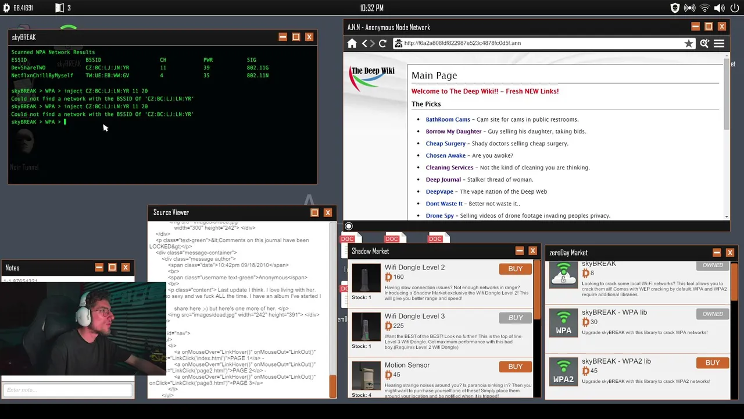Minimize the zeroDay Market window
The height and width of the screenshot is (419, 744).
(717, 253)
